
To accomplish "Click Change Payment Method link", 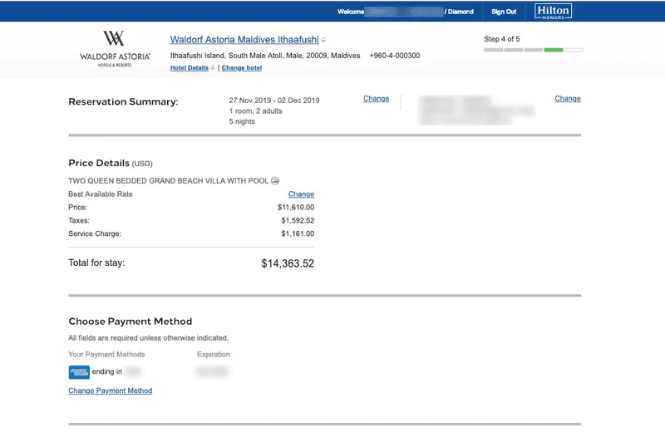I will (x=111, y=390).
